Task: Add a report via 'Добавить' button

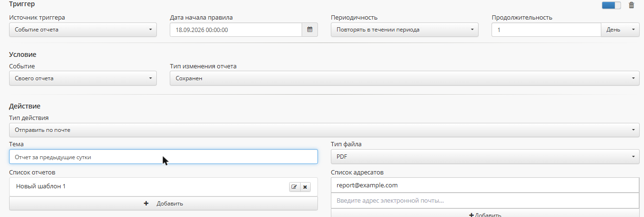Action: point(164,204)
